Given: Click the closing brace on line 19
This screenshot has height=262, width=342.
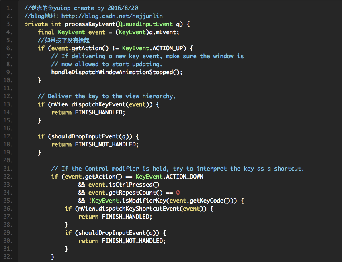Looking at the screenshot, I should coord(39,152).
